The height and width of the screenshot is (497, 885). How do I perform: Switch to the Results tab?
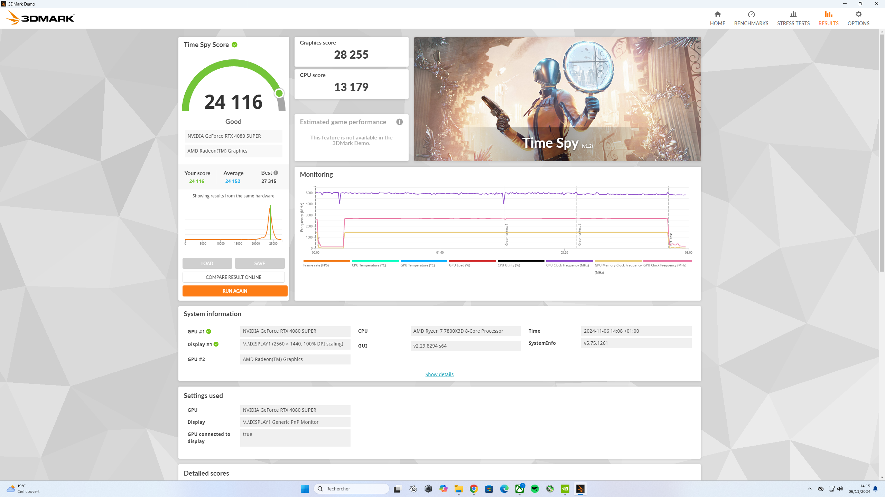click(x=828, y=18)
